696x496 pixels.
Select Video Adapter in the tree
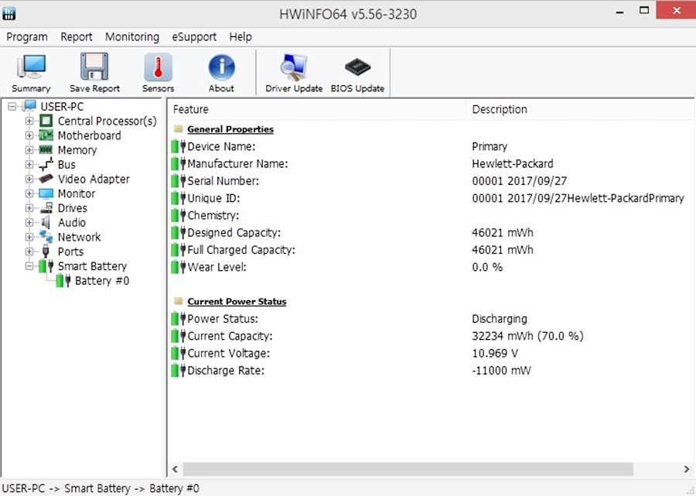pos(93,179)
